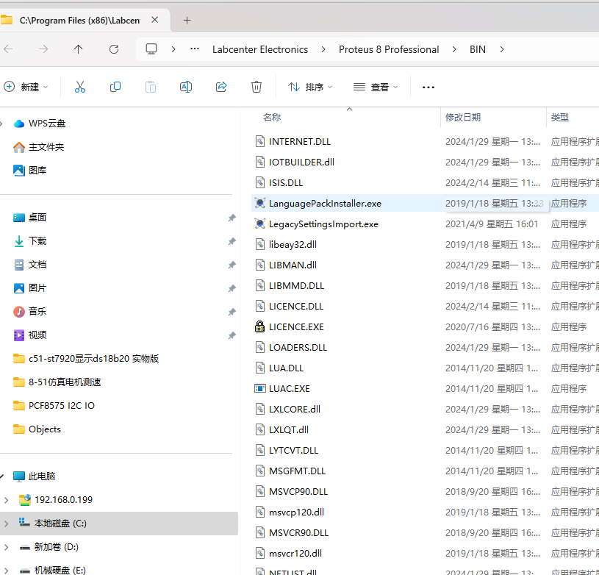Open 下载 downloads quick access
Image resolution: width=599 pixels, height=575 pixels.
click(30, 241)
